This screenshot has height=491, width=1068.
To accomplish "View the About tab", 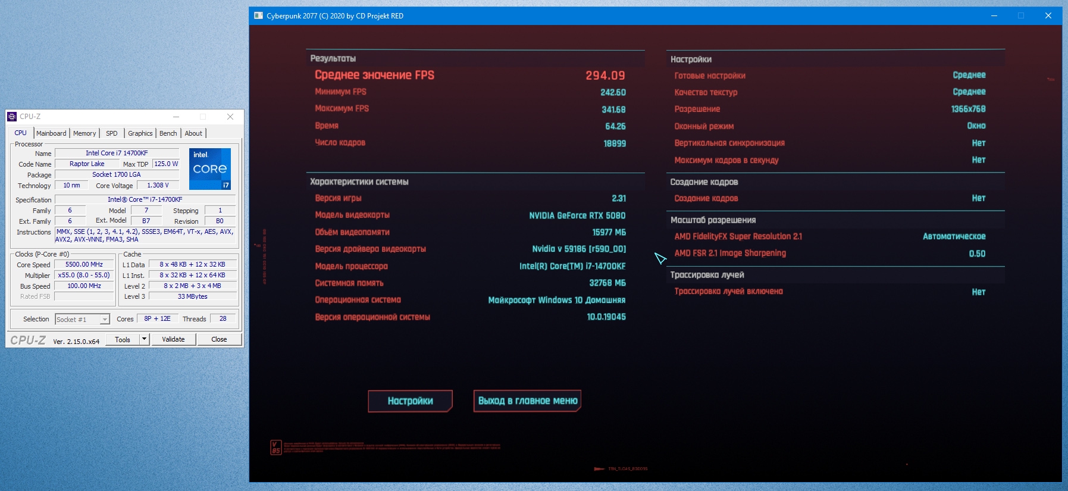I will tap(193, 133).
